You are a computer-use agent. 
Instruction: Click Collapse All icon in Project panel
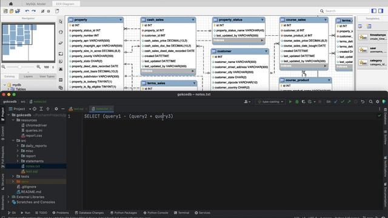point(48,109)
